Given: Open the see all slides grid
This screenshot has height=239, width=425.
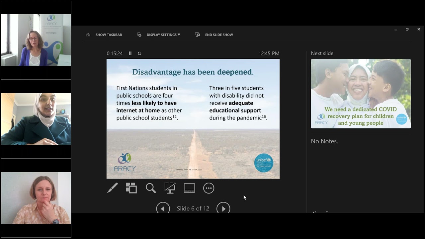Looking at the screenshot, I should [x=131, y=188].
